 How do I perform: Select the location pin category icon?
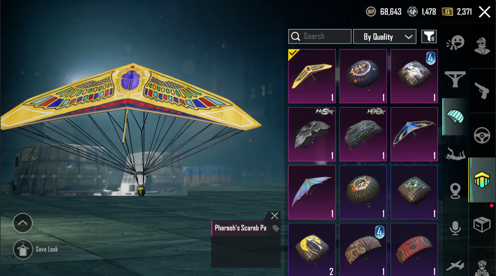[x=455, y=191]
